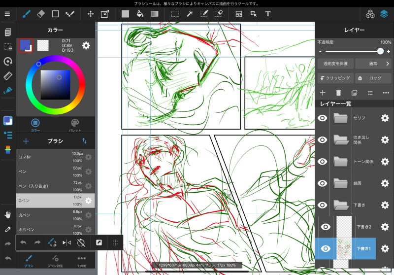Select the Selection Eraser tool
This screenshot has width=394, height=275.
click(x=219, y=14)
